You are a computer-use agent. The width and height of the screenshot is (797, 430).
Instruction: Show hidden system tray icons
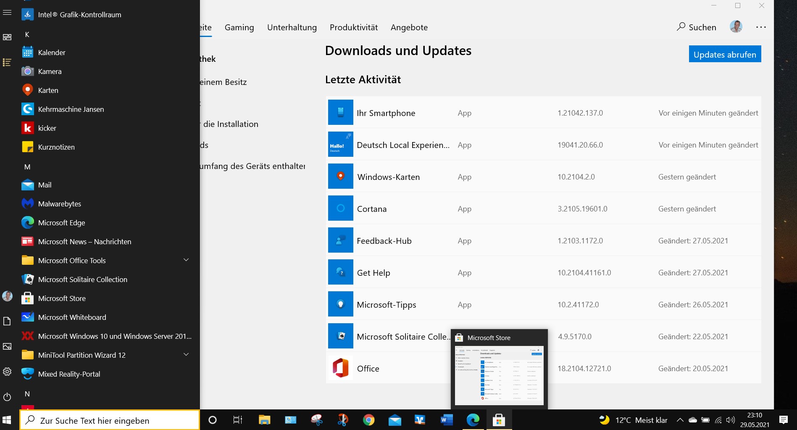[x=680, y=420]
